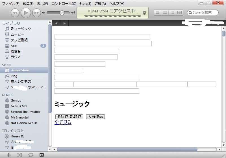Click the rewind previous track button
This screenshot has height=158, width=226.
[x=15, y=13]
